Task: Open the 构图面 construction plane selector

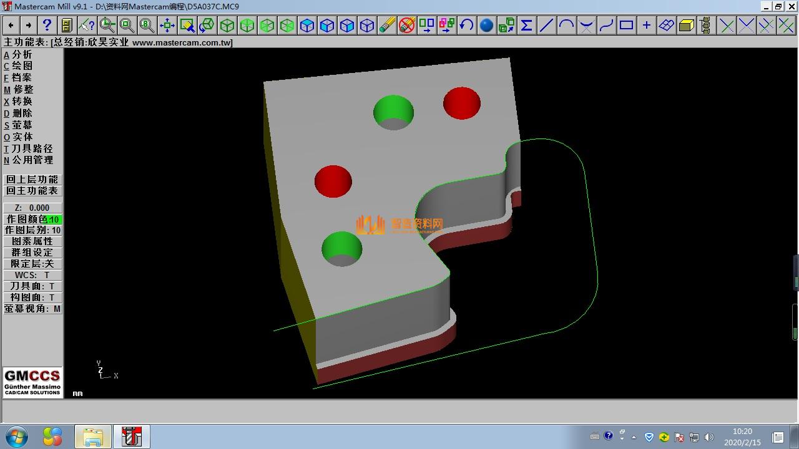Action: (32, 297)
